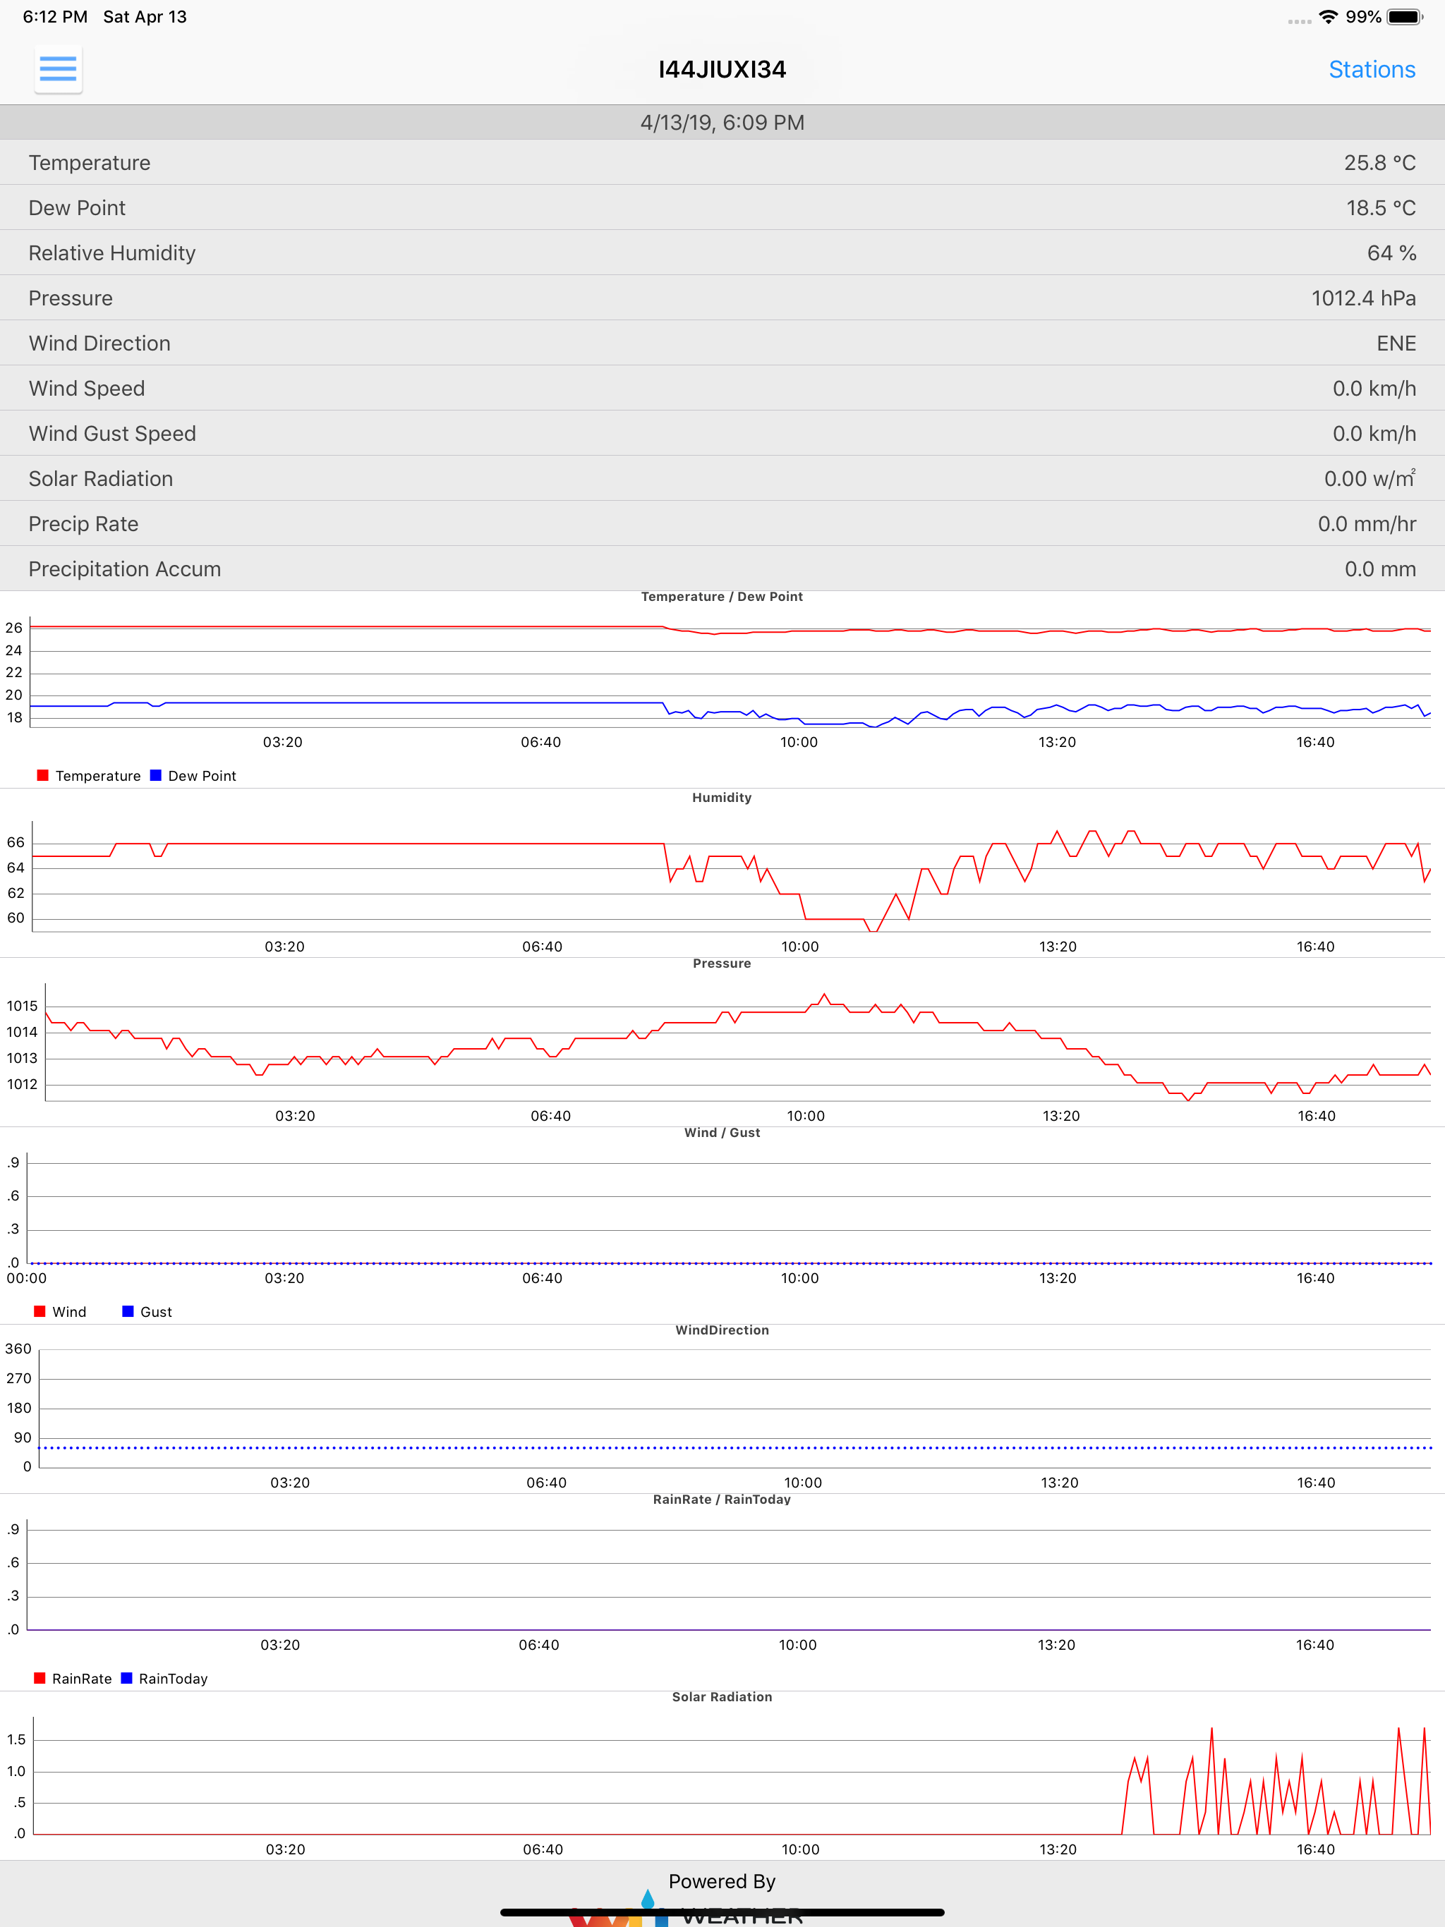Tap the Wind Gust Speed row label
This screenshot has height=1927, width=1445.
click(x=112, y=434)
